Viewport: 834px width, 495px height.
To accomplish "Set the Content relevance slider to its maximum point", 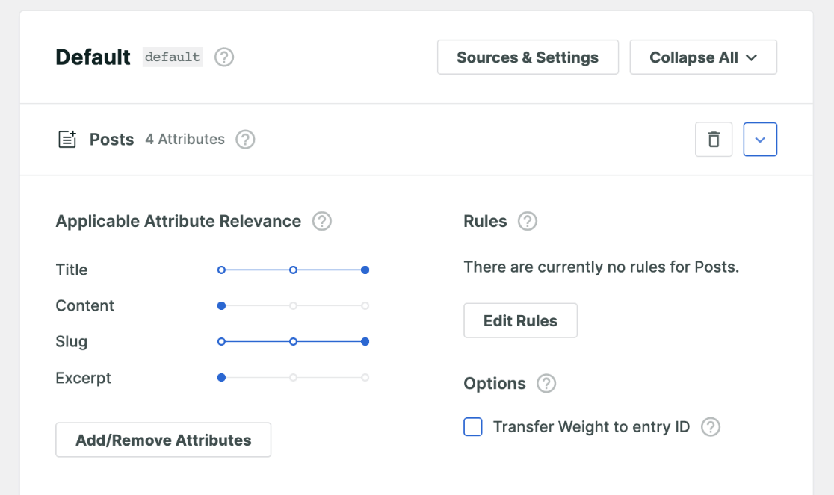I will [x=365, y=306].
